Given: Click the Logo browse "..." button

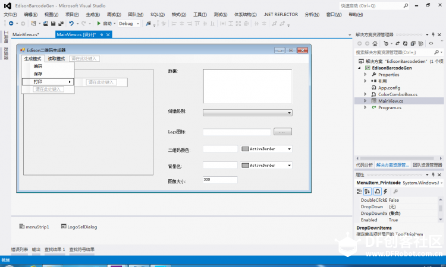Looking at the screenshot, I should click(282, 132).
